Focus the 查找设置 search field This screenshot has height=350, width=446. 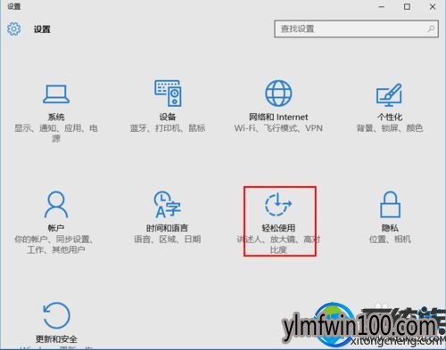tap(356, 28)
